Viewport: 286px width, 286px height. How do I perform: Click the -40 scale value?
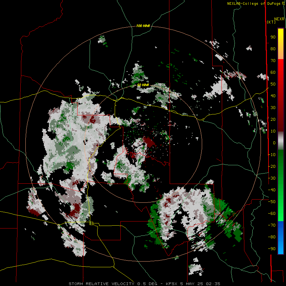pyautogui.click(x=272, y=190)
